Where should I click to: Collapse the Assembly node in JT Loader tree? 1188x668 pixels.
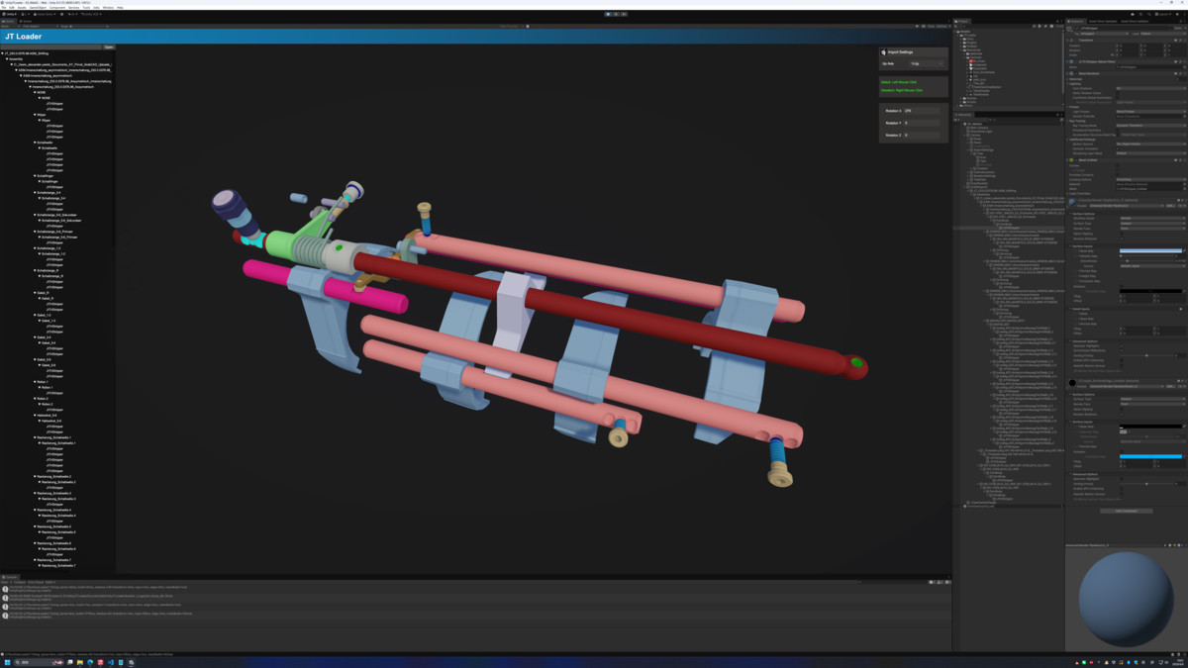click(x=7, y=58)
